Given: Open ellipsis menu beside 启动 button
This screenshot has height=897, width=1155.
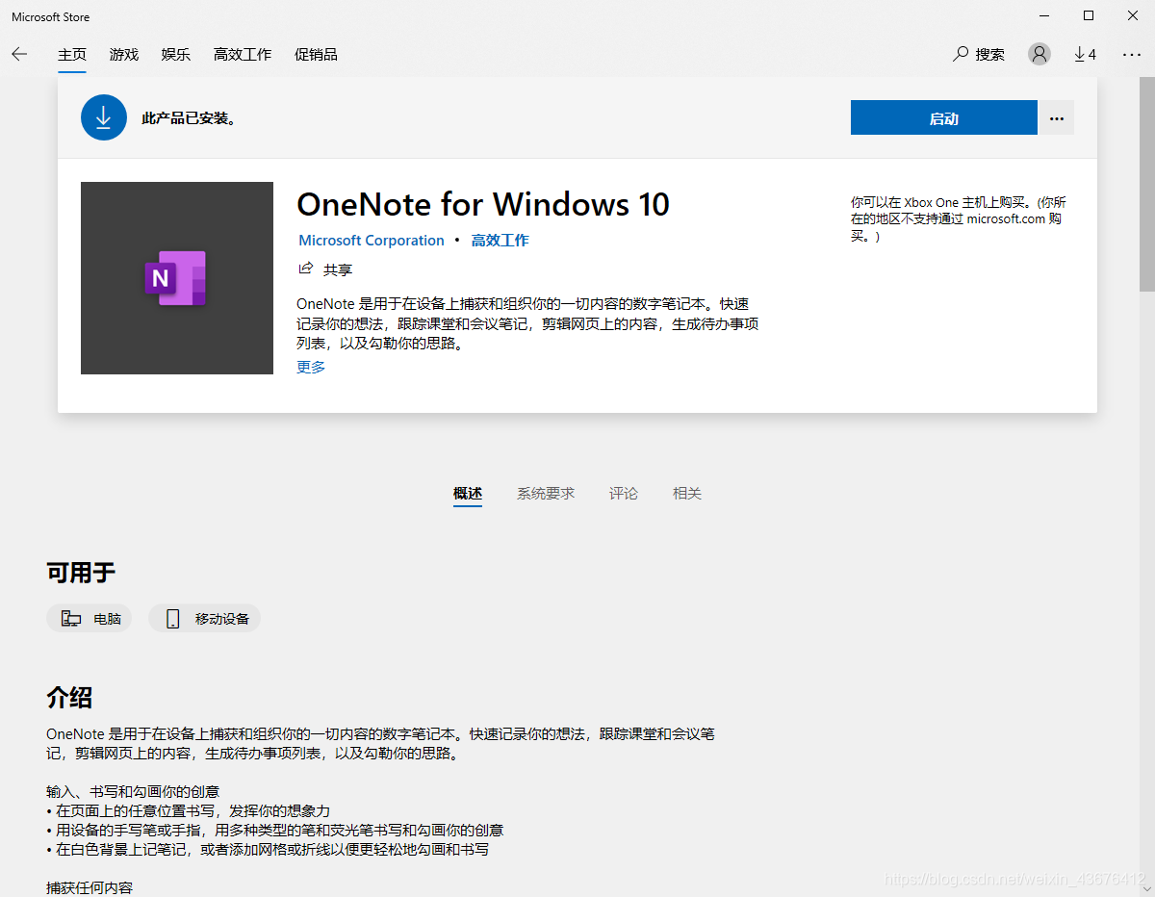Looking at the screenshot, I should click(x=1057, y=117).
